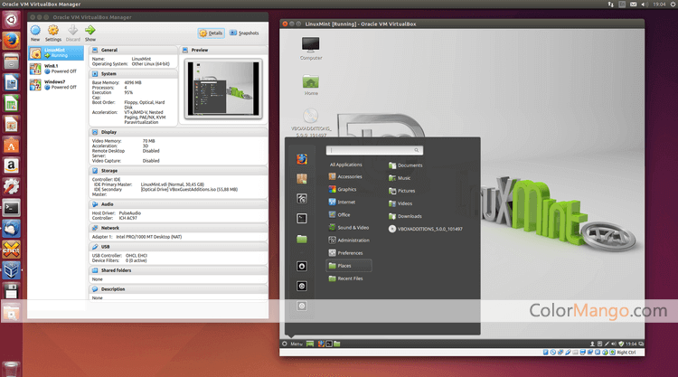Select the LinuxMint virtual machine entry
Image resolution: width=678 pixels, height=377 pixels.
click(56, 52)
